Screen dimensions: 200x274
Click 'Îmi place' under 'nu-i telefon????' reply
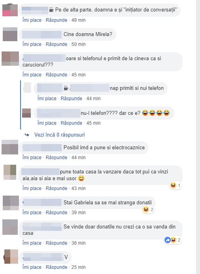tap(47, 123)
